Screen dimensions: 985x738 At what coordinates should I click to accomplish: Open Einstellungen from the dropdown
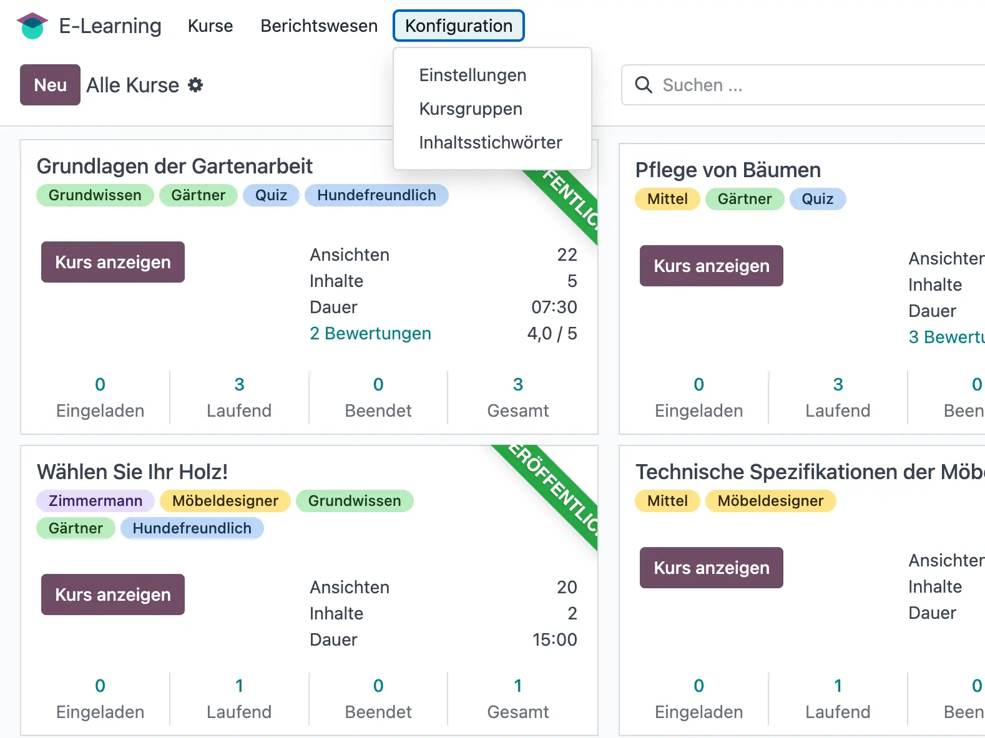click(473, 75)
